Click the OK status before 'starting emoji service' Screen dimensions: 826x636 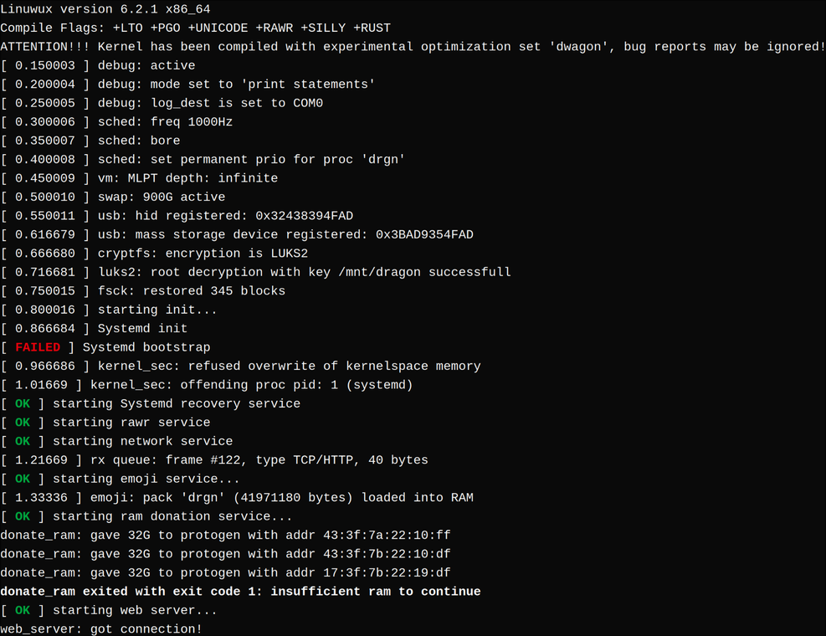23,479
